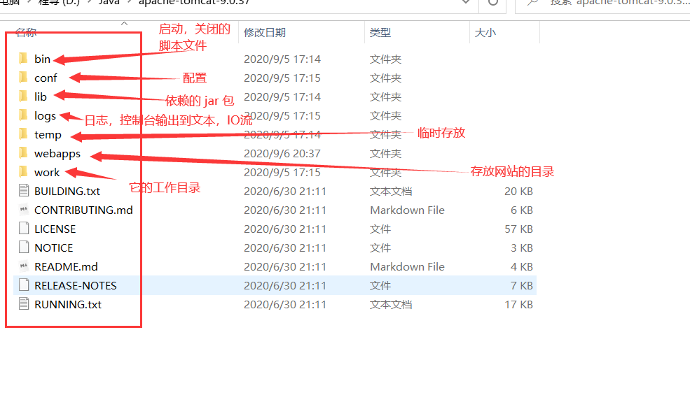Click the 20 KB size of BUILDING.txt
Viewport: 690px width, 402px height.
518,191
